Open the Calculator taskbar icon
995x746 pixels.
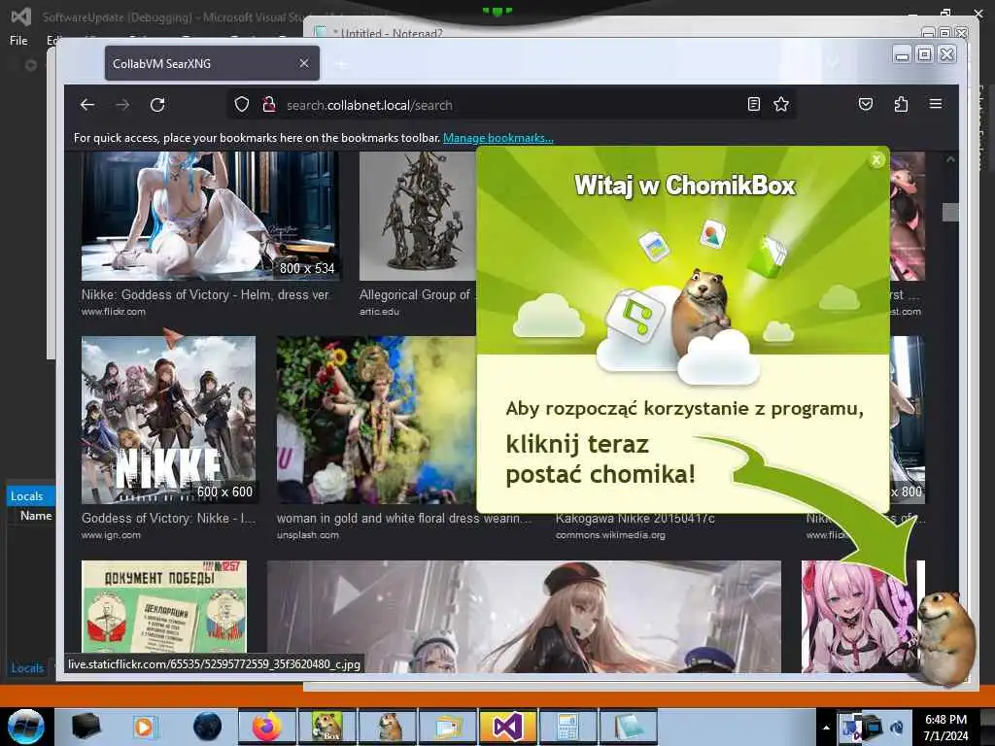567,727
